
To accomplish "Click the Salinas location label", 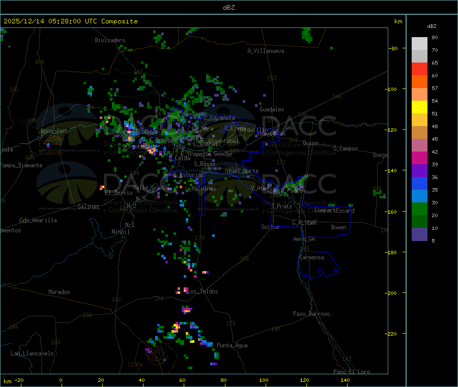I will click(x=88, y=206).
